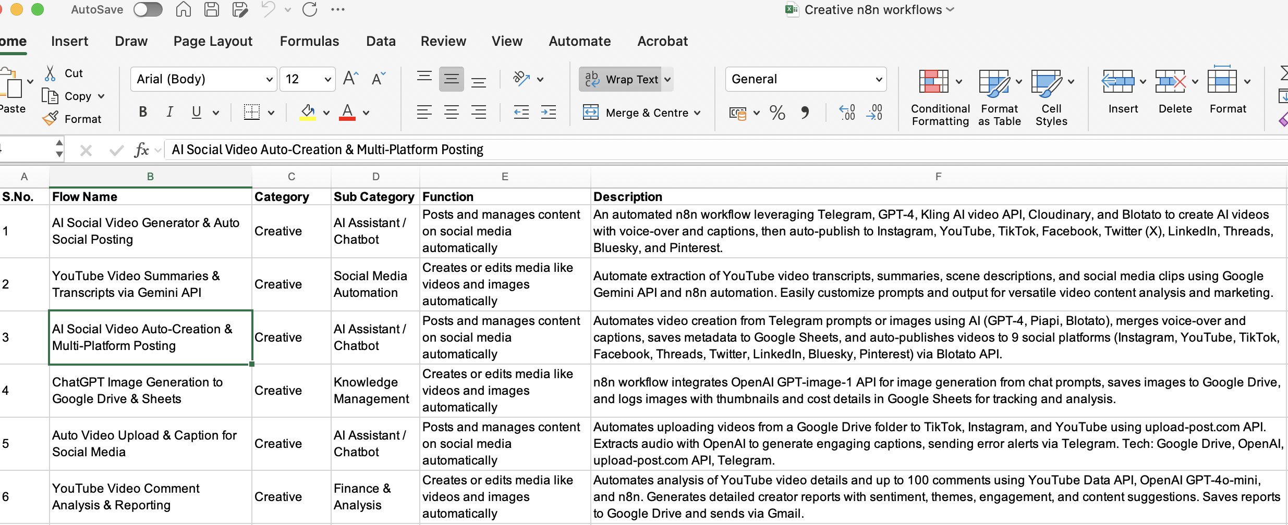Apply percent style
Screen dimensions: 1288x525
(x=777, y=113)
